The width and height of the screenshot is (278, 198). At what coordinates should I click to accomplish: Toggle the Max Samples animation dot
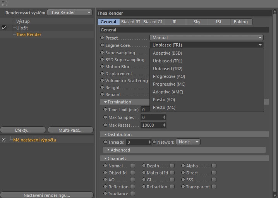click(x=105, y=117)
